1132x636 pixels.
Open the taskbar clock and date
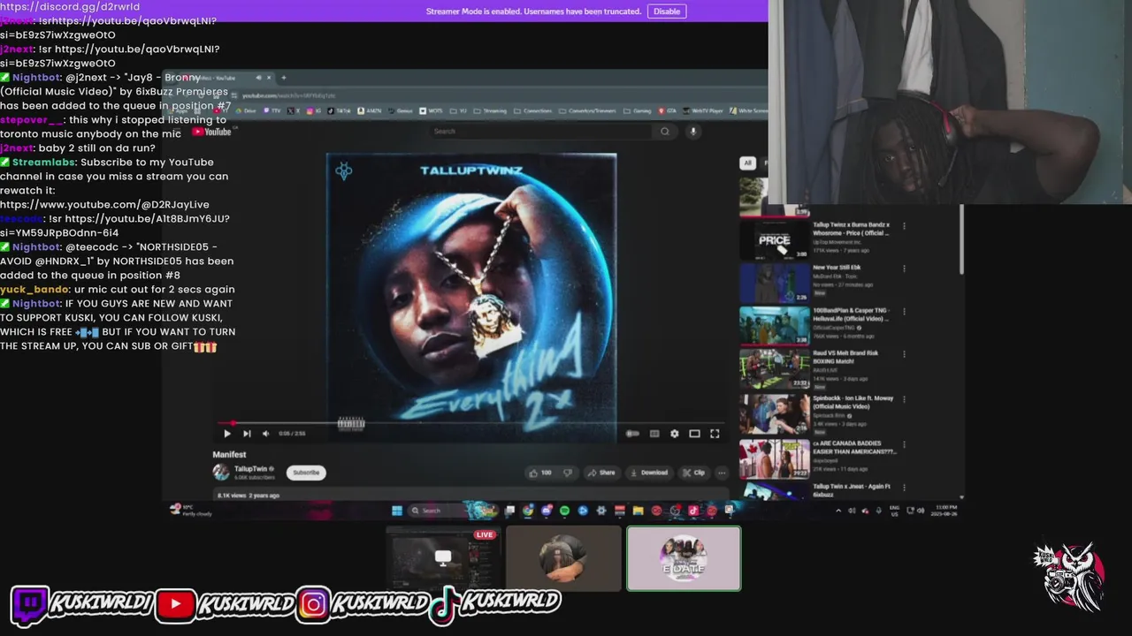(x=945, y=511)
